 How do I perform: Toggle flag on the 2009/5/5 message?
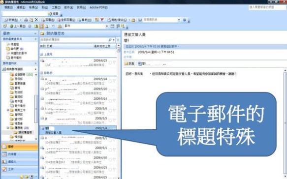[114, 120]
